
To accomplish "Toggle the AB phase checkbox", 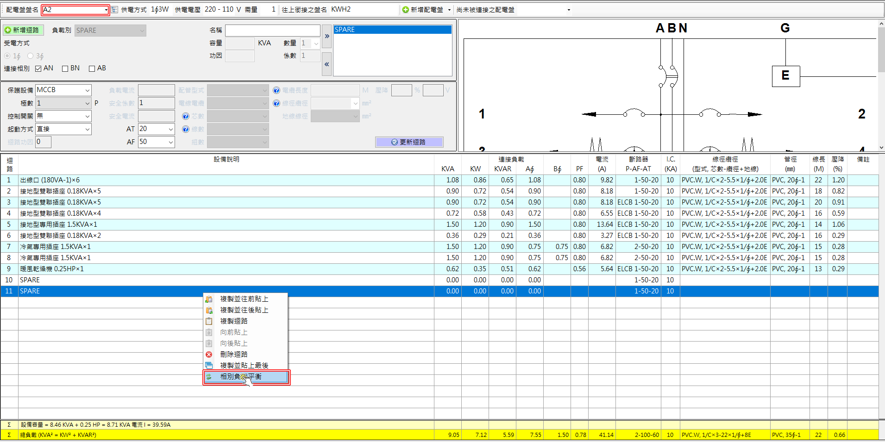I will (92, 68).
